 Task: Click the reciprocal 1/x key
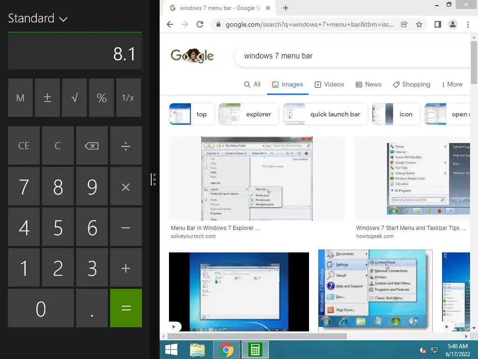[x=128, y=98]
